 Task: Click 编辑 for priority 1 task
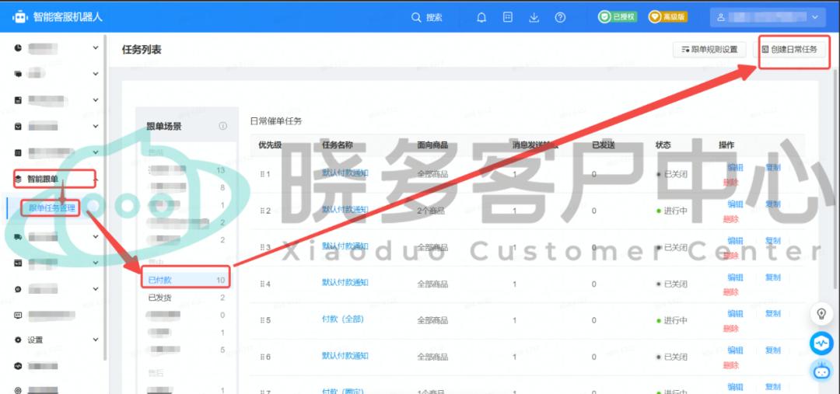pyautogui.click(x=735, y=168)
